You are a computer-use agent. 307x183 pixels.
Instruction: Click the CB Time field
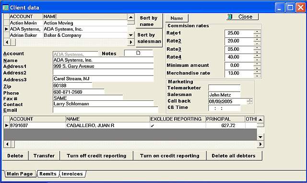224,108
